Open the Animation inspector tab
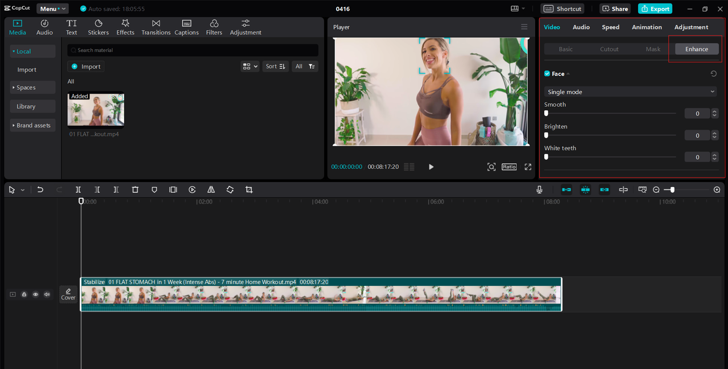The image size is (728, 369). pos(647,27)
